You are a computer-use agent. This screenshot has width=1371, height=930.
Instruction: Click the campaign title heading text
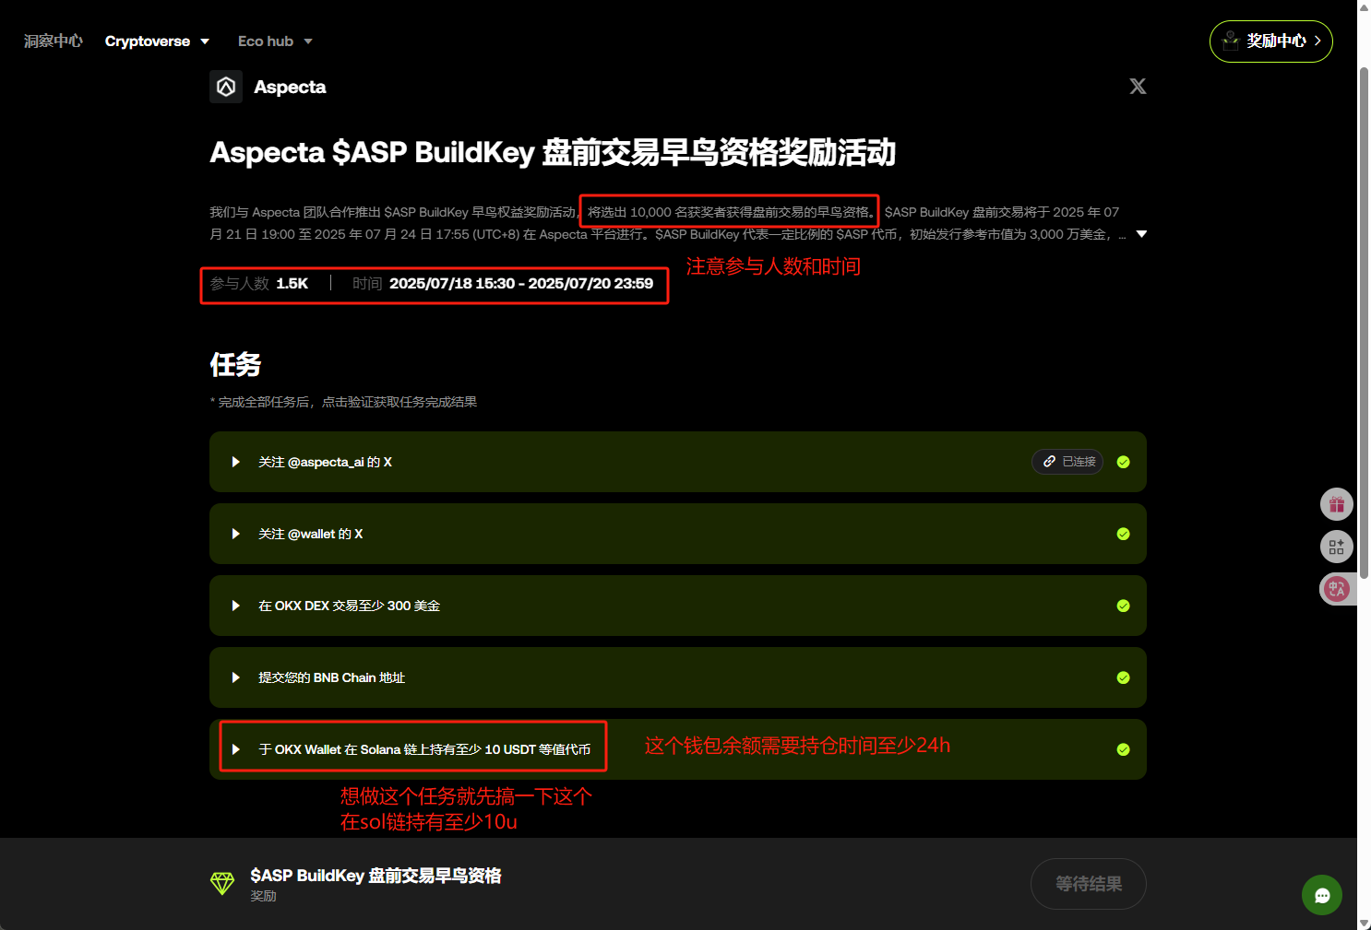[x=553, y=152]
